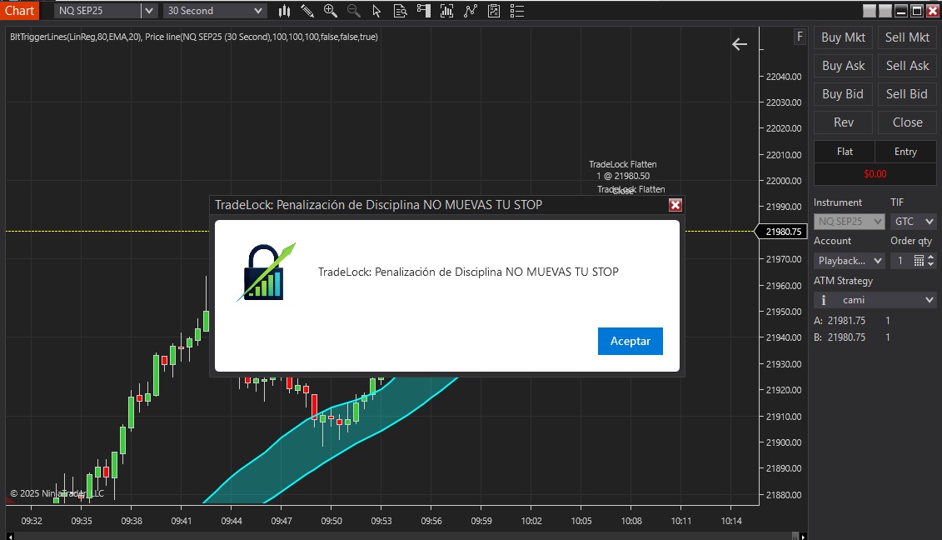
Task: Open the ATM Strategy cami dropdown
Action: click(x=875, y=300)
